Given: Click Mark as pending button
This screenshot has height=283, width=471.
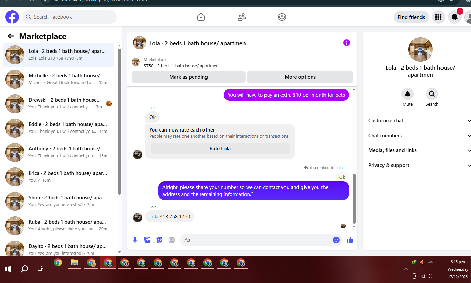Looking at the screenshot, I should point(189,77).
